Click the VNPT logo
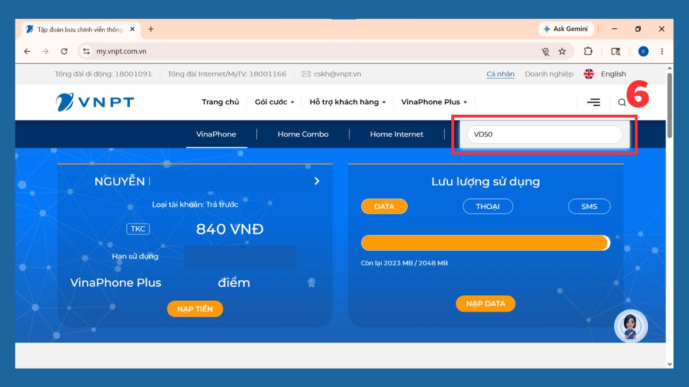 95,102
